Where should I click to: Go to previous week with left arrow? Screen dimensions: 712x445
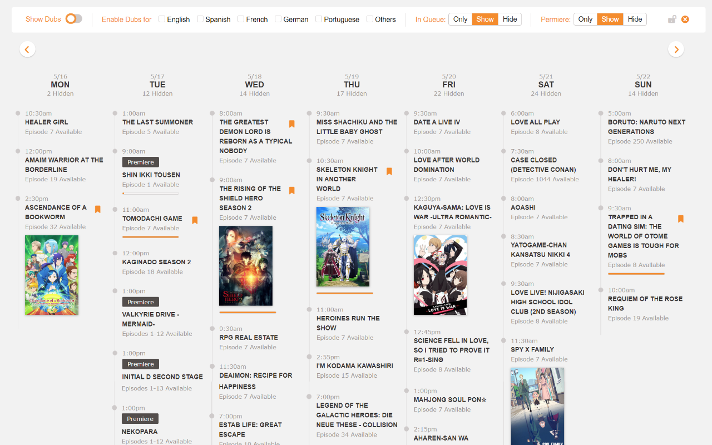point(27,49)
